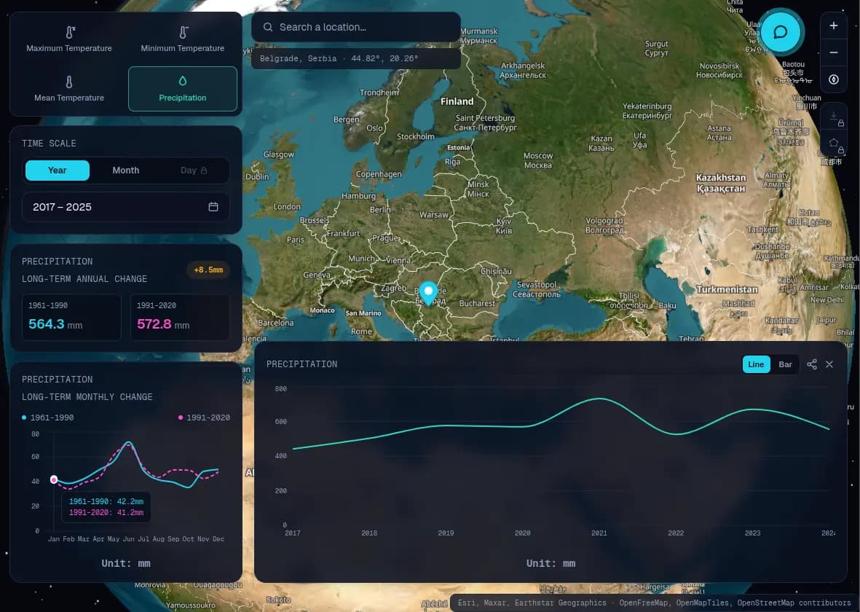Viewport: 860px width, 612px height.
Task: Click the Mean Temperature thermometer icon
Action: (69, 82)
